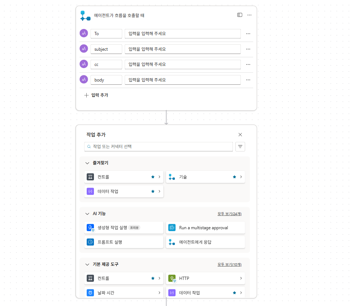Select the 생성형 작업 실행 action
The width and height of the screenshot is (354, 306).
124,227
